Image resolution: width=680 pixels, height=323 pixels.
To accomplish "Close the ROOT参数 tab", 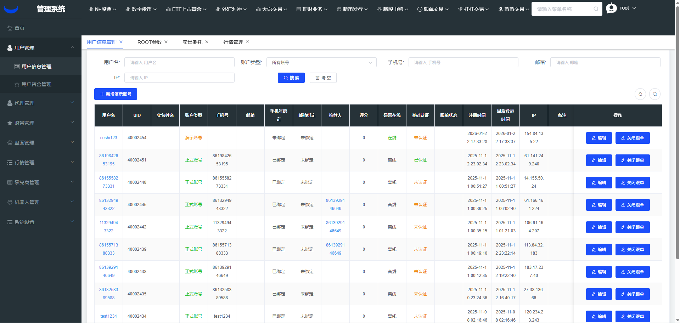I will (x=166, y=42).
